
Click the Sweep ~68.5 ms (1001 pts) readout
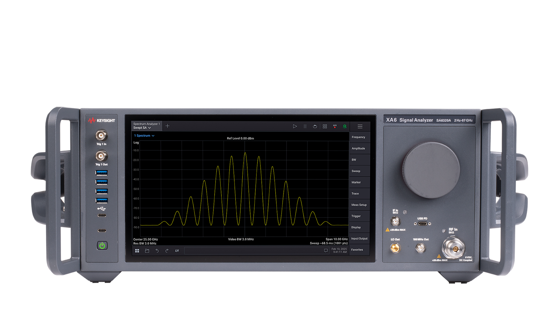click(329, 243)
